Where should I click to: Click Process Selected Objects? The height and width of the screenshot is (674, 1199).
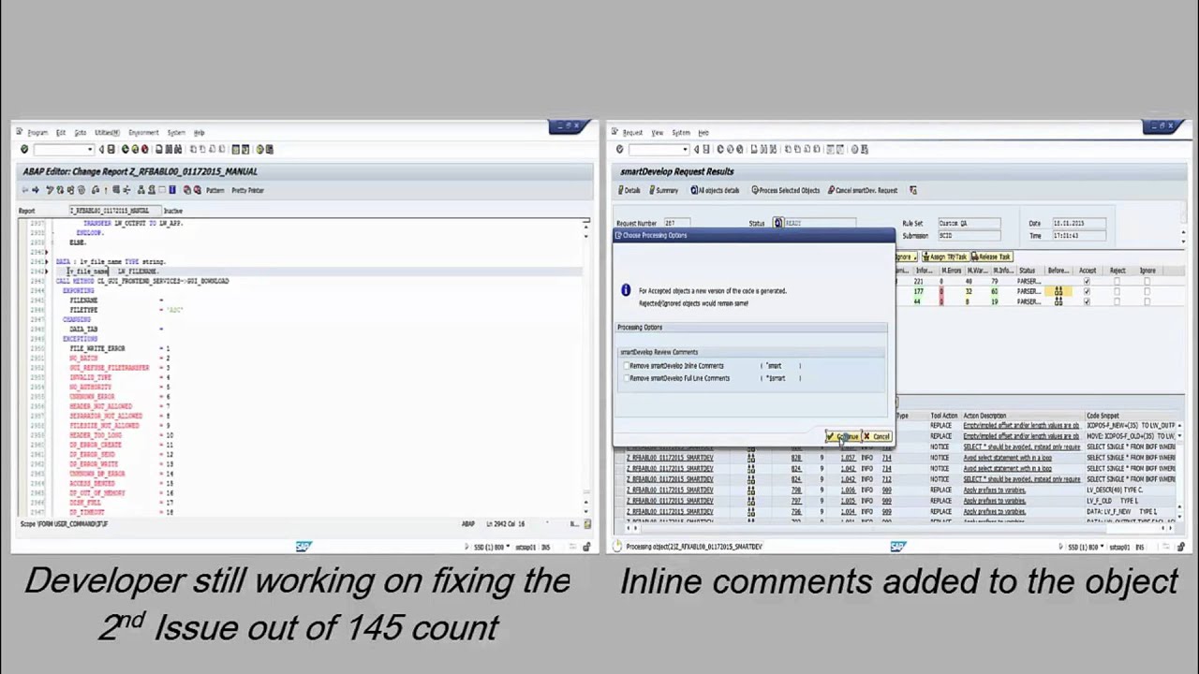(785, 191)
